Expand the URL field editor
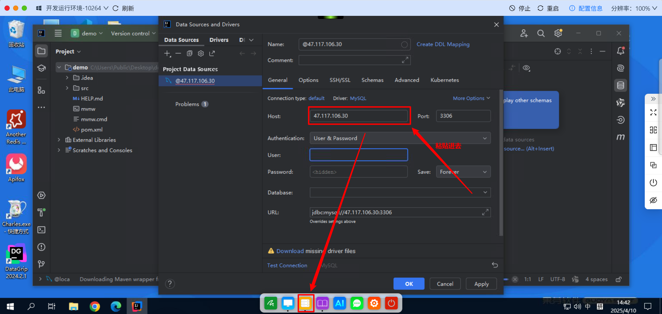Viewport: 662px width, 314px height. [x=485, y=212]
